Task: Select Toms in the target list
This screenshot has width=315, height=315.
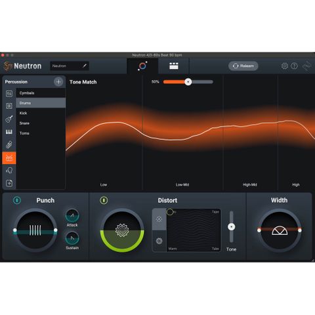Action: click(41, 133)
